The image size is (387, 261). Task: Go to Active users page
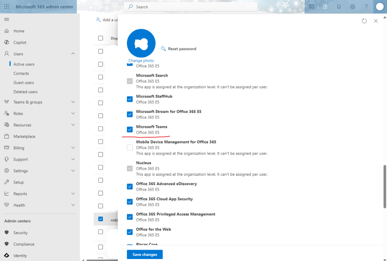tap(24, 64)
